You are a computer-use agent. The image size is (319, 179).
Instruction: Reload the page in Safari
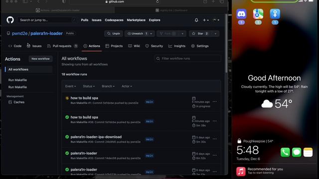click(158, 1)
